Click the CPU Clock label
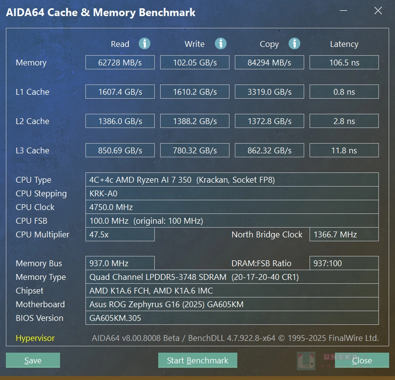395x380 pixels. 35,207
